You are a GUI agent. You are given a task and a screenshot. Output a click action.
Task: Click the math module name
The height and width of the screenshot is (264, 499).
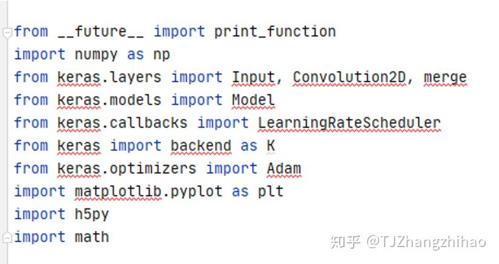pos(91,237)
